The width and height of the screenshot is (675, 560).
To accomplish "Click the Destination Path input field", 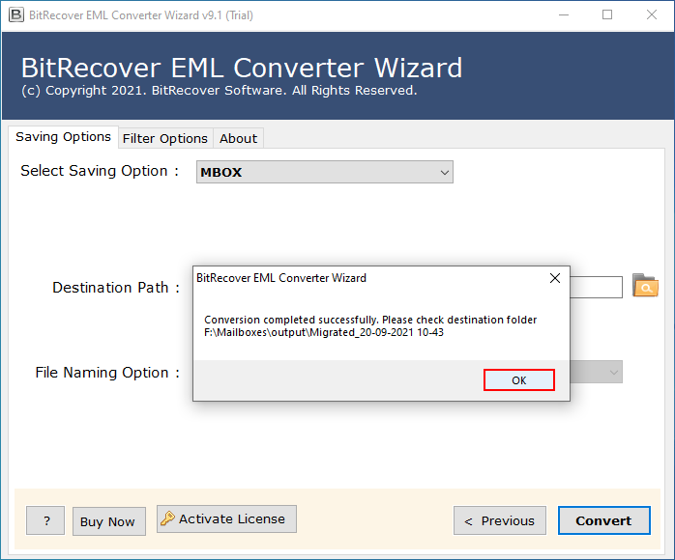I will tap(597, 287).
